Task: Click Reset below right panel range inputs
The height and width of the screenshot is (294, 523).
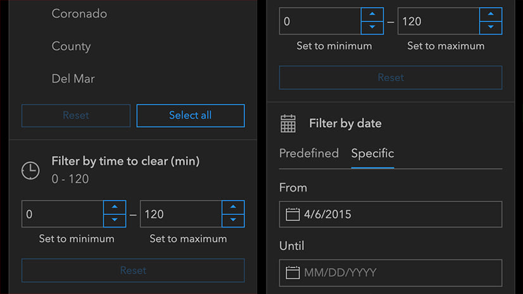Action: click(391, 78)
